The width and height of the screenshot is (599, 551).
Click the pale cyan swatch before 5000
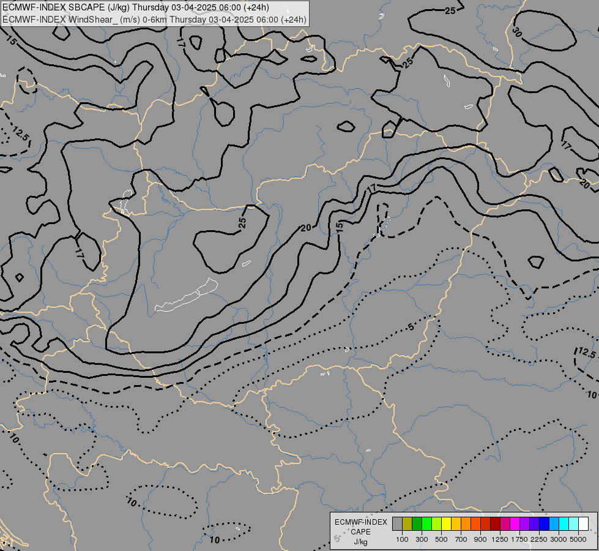(x=573, y=523)
